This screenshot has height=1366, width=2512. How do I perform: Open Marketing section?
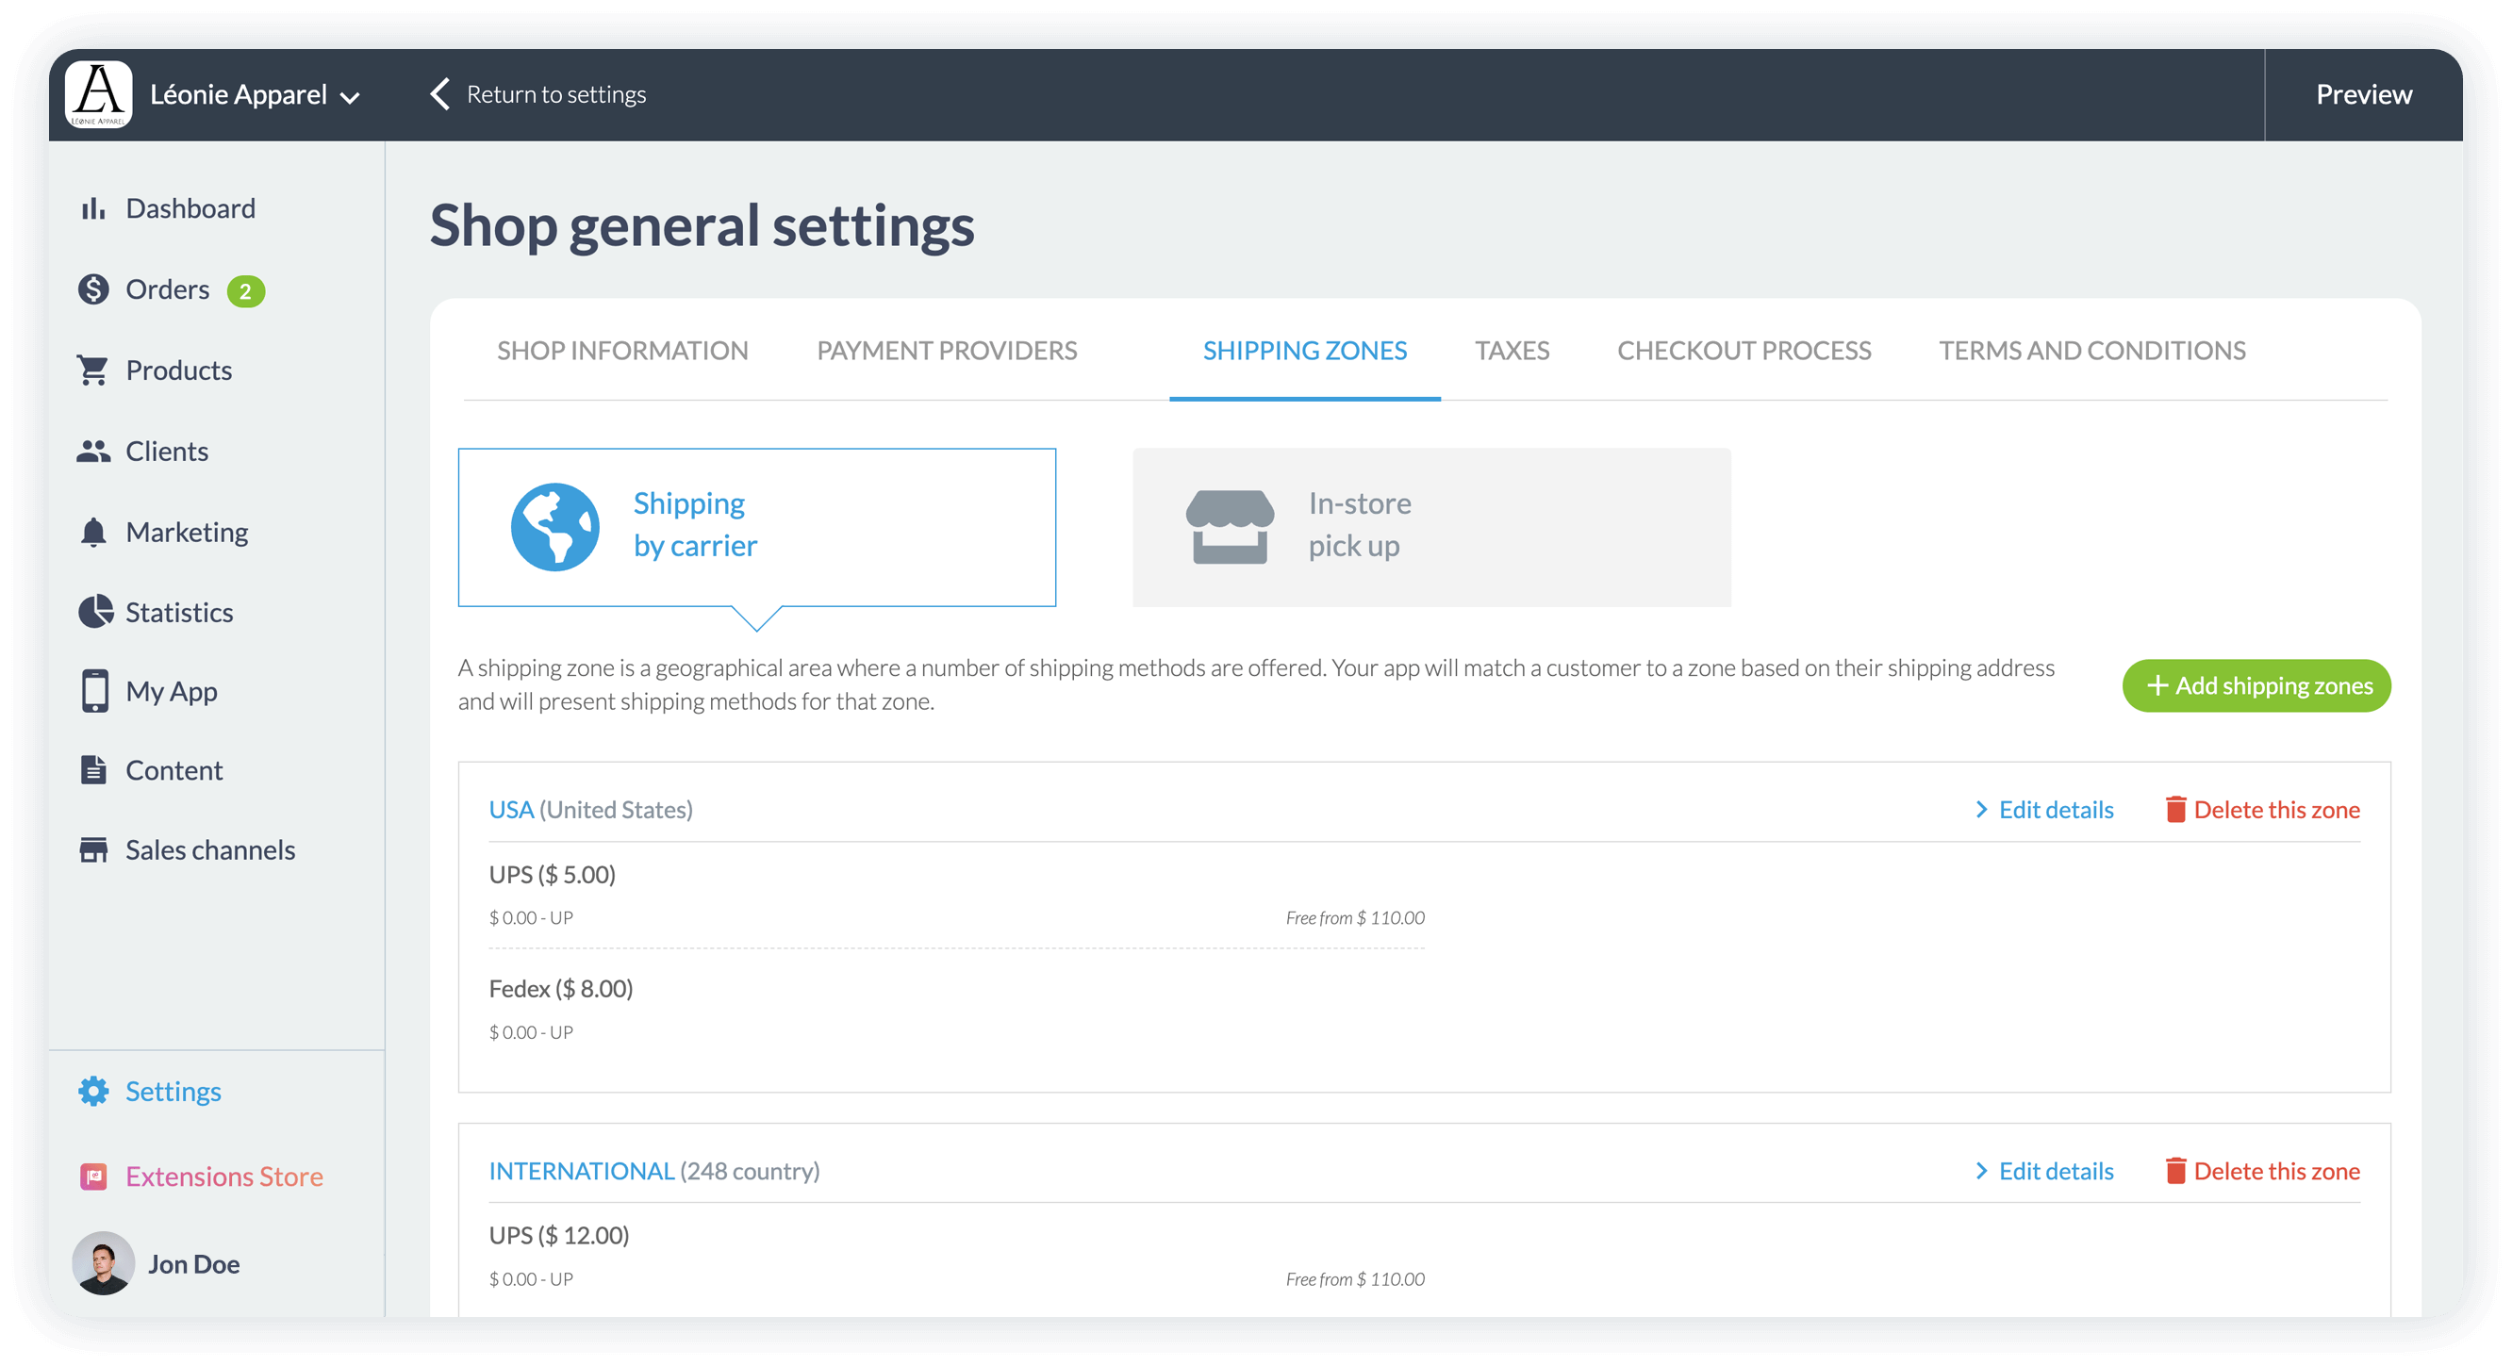[188, 533]
